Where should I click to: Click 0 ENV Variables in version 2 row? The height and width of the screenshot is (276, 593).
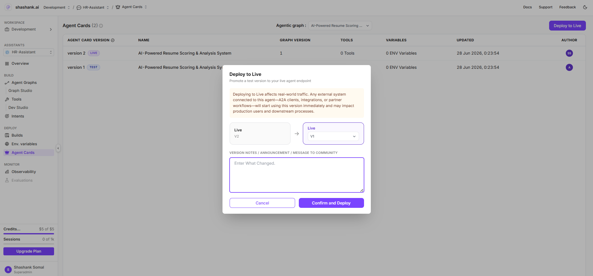[x=401, y=53]
